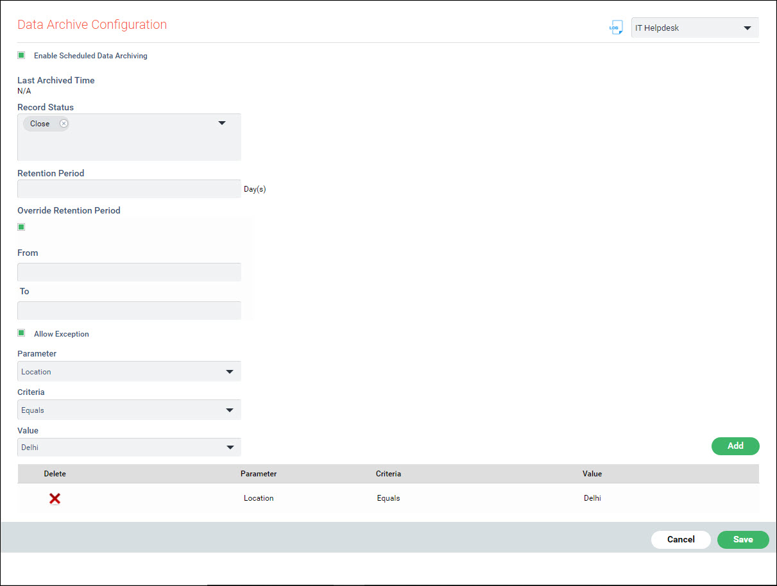Click the Parameter column header
The height and width of the screenshot is (586, 777).
[259, 474]
